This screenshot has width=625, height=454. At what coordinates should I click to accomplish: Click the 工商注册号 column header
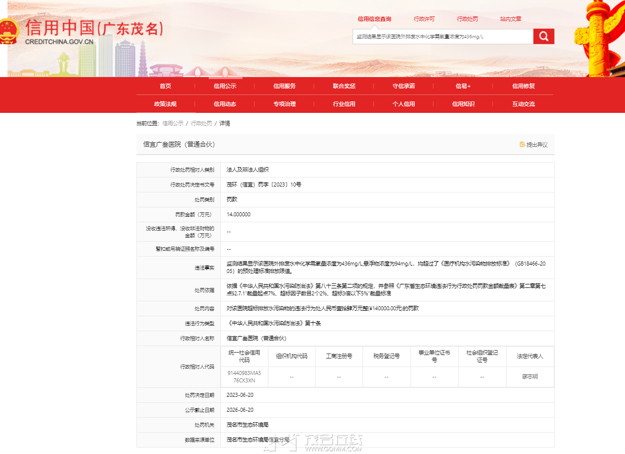click(339, 356)
